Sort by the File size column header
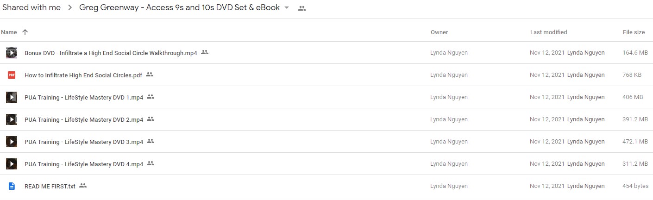Viewport: 653px width, 200px height. pos(634,32)
